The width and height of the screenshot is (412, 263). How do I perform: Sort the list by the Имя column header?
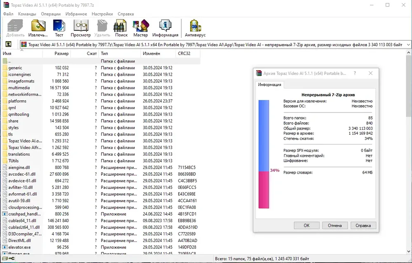22,53
